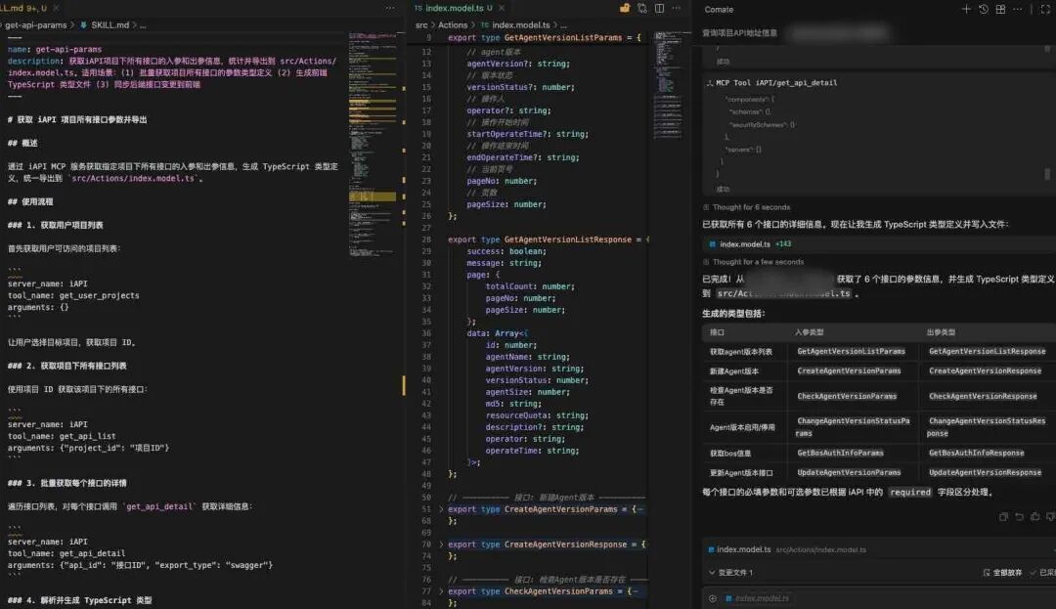Click '入参类型' table column header
Viewport: 1056px width, 609px height.
coord(809,332)
